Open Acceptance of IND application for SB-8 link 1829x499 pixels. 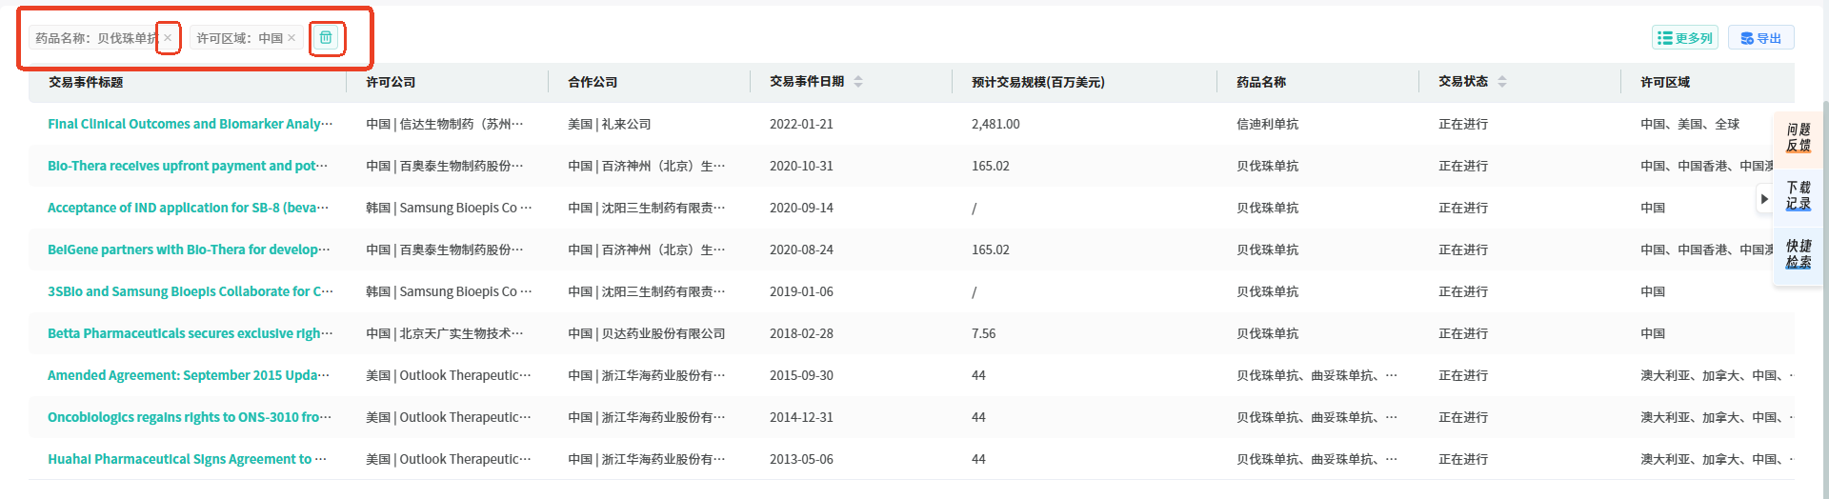189,208
